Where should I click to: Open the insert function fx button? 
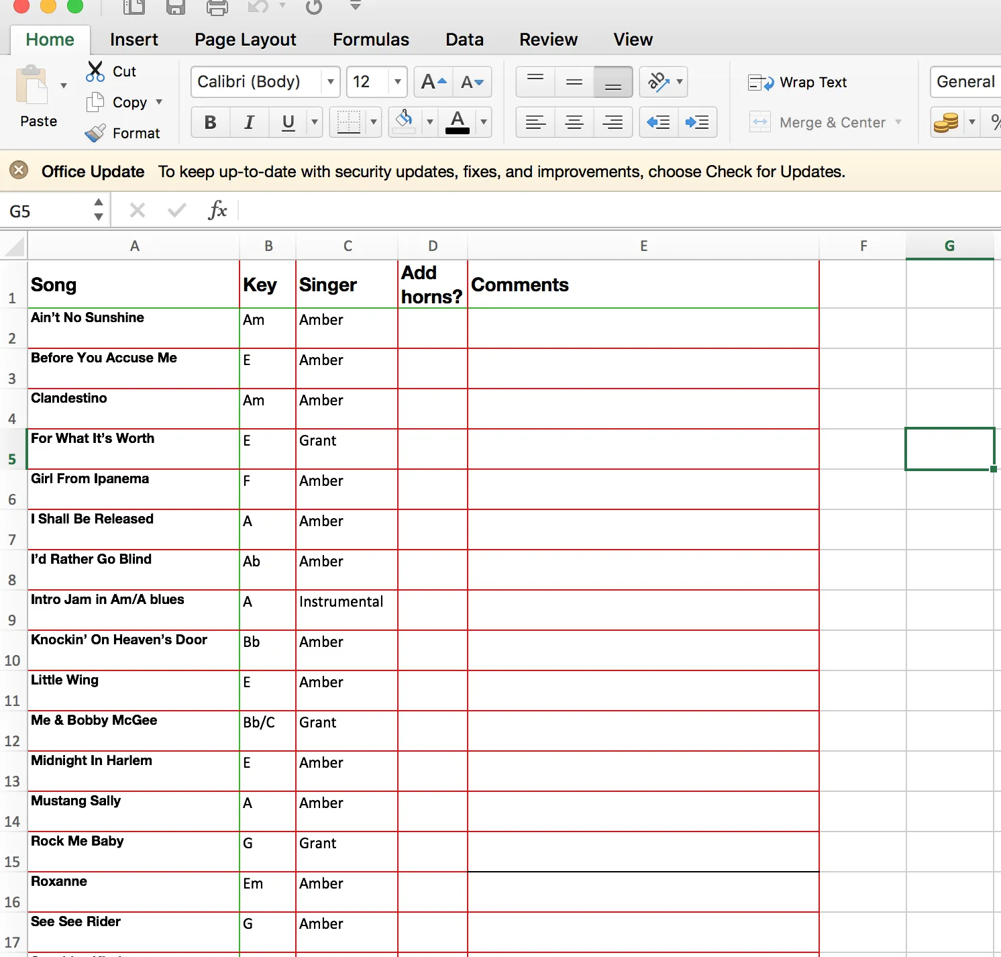218,211
